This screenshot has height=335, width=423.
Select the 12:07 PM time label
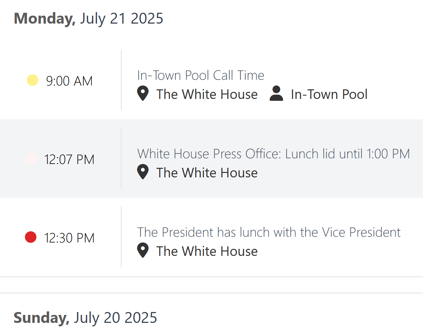[69, 160]
